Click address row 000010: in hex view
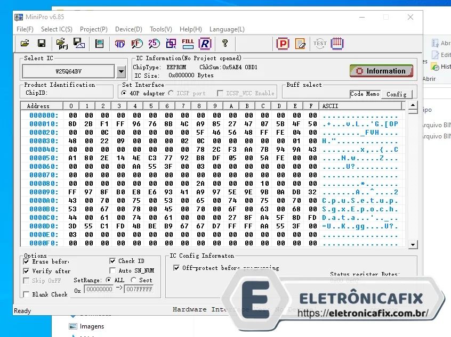 (44, 124)
